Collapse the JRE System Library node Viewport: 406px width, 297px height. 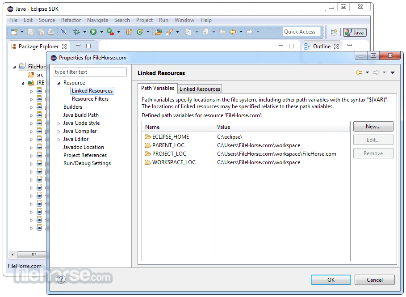[23, 83]
